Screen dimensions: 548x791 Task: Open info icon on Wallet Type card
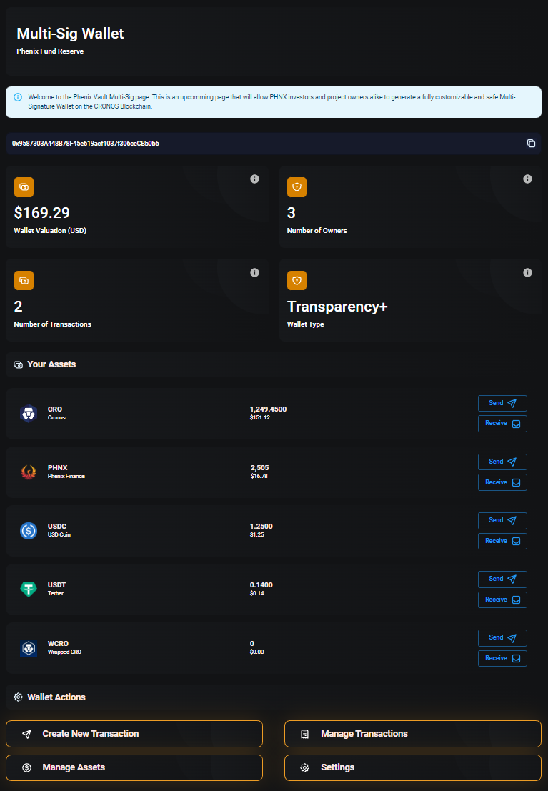pos(528,272)
